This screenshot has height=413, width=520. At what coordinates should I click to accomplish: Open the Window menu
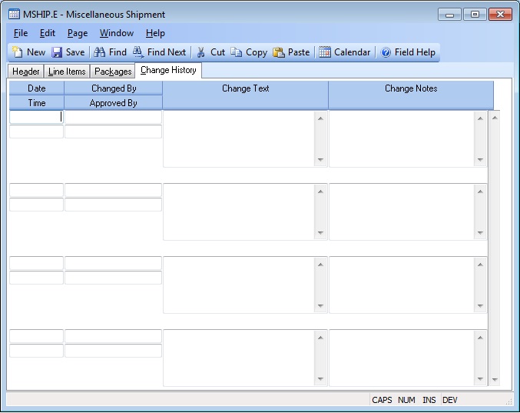[x=116, y=33]
